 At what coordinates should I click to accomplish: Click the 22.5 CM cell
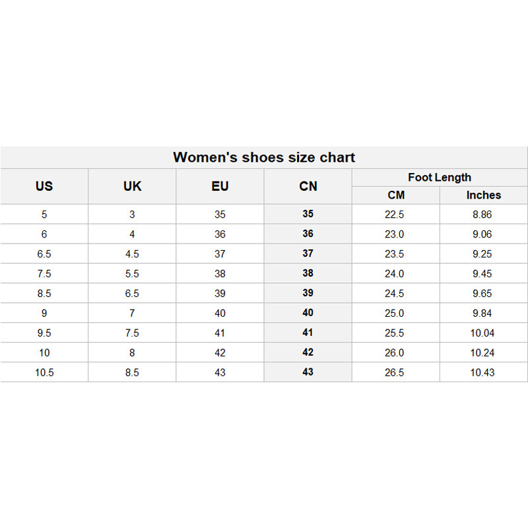(x=395, y=214)
